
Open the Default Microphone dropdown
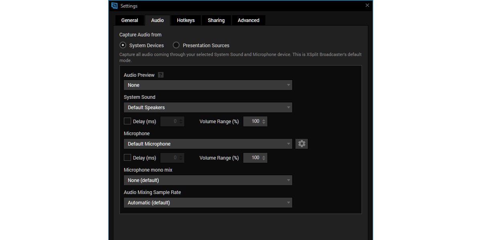coord(208,144)
